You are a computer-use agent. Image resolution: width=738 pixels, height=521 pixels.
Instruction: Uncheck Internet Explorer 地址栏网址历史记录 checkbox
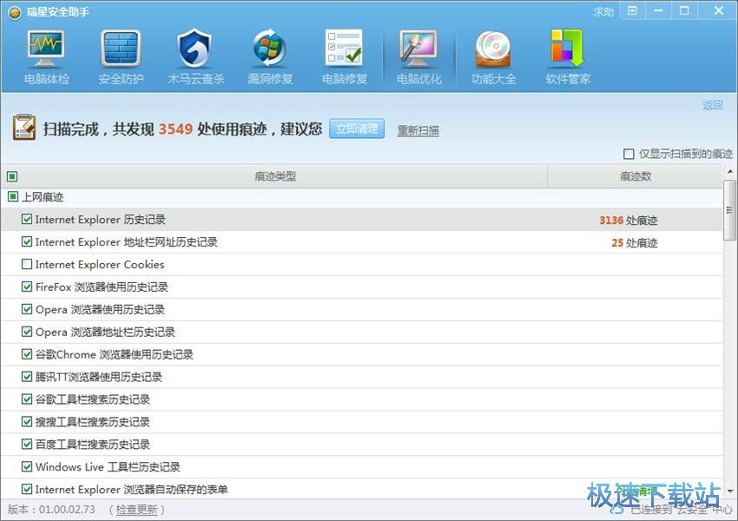[27, 242]
